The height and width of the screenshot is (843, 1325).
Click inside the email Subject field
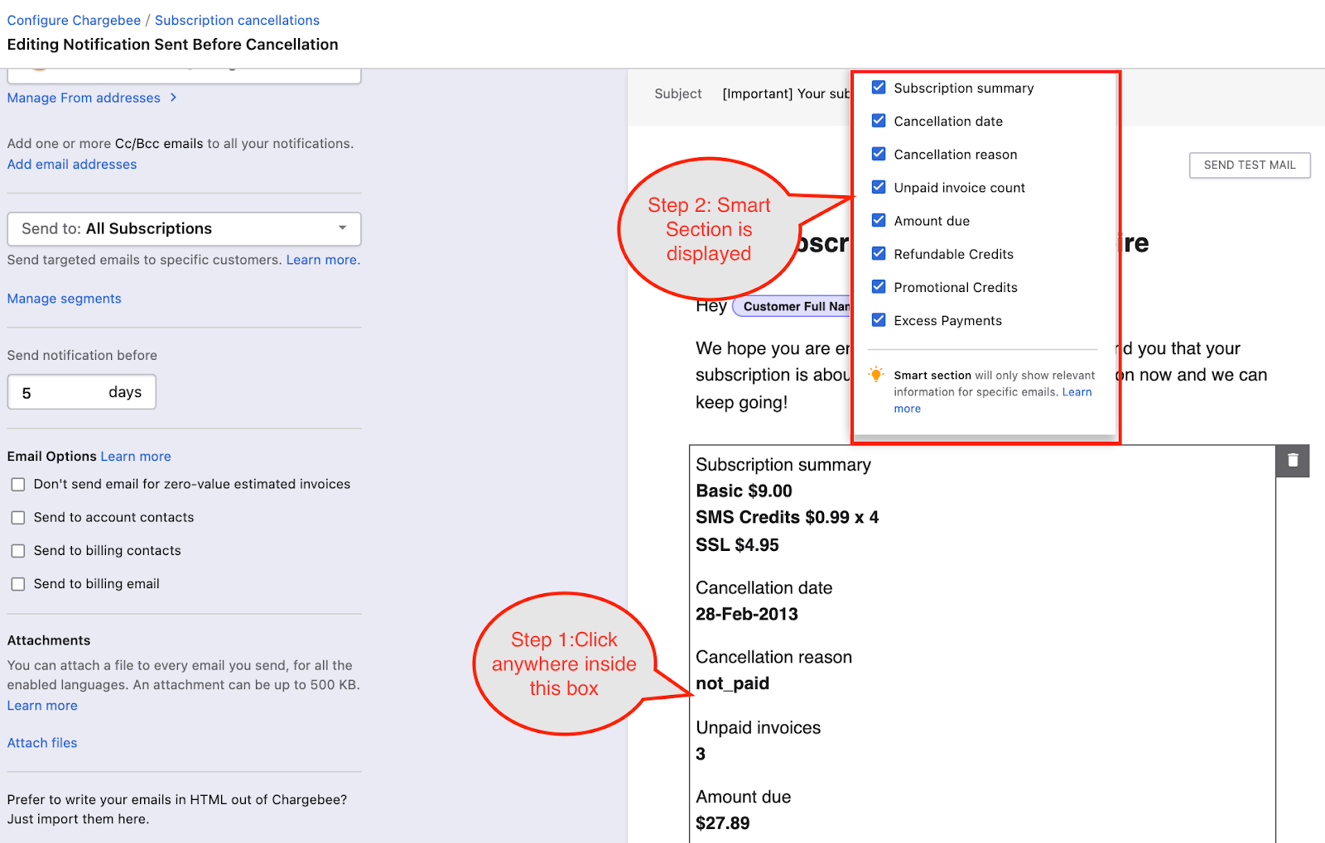(784, 94)
